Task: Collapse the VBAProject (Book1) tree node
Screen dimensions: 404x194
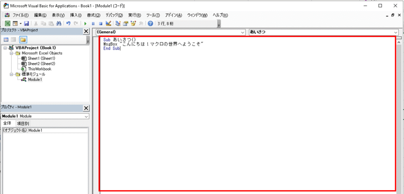Action: pyautogui.click(x=5, y=48)
